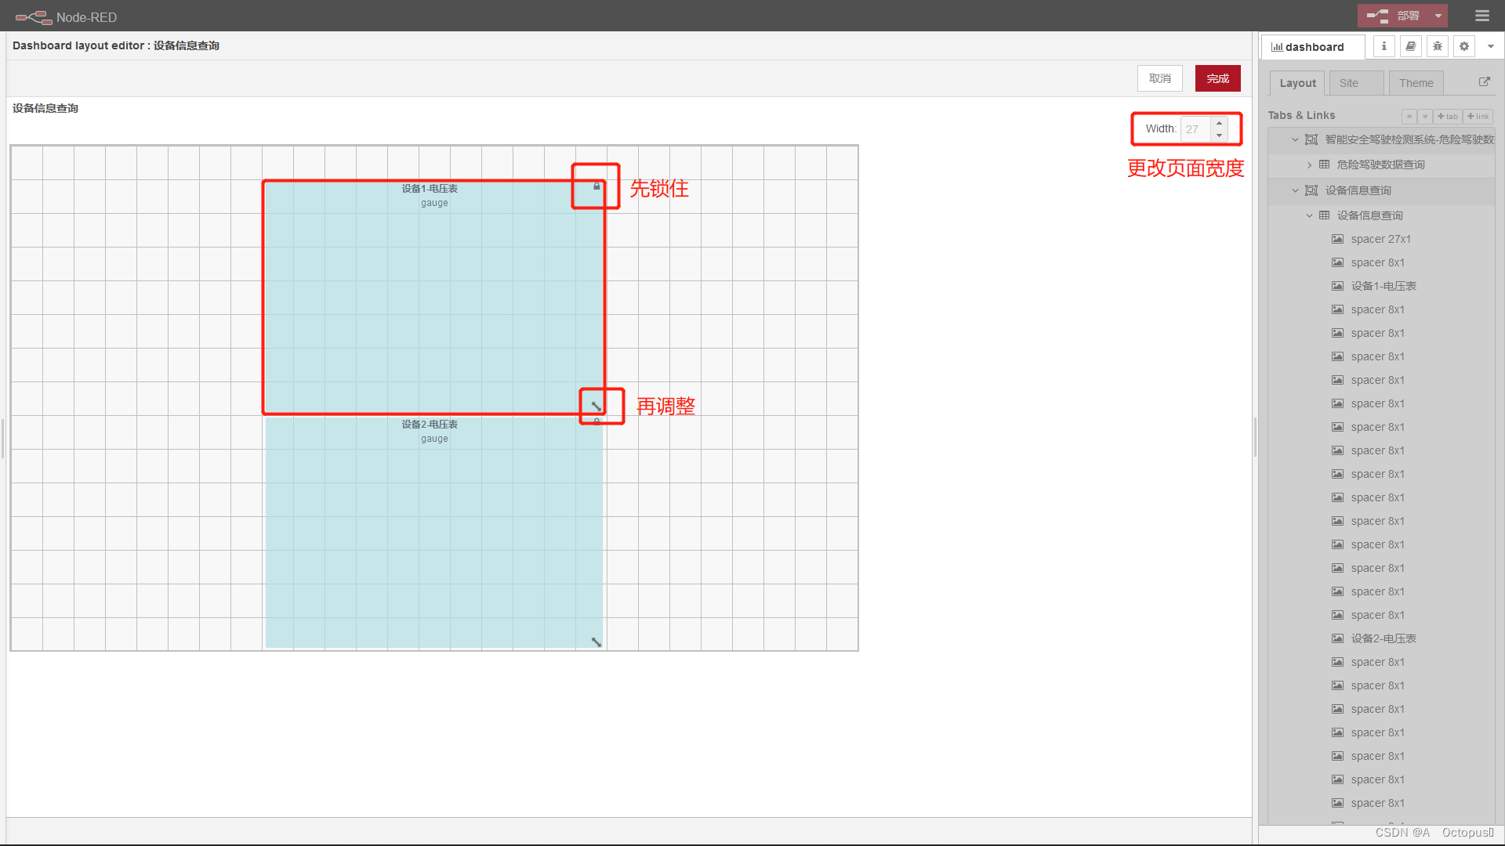
Task: Click the Width number input field
Action: tap(1195, 129)
